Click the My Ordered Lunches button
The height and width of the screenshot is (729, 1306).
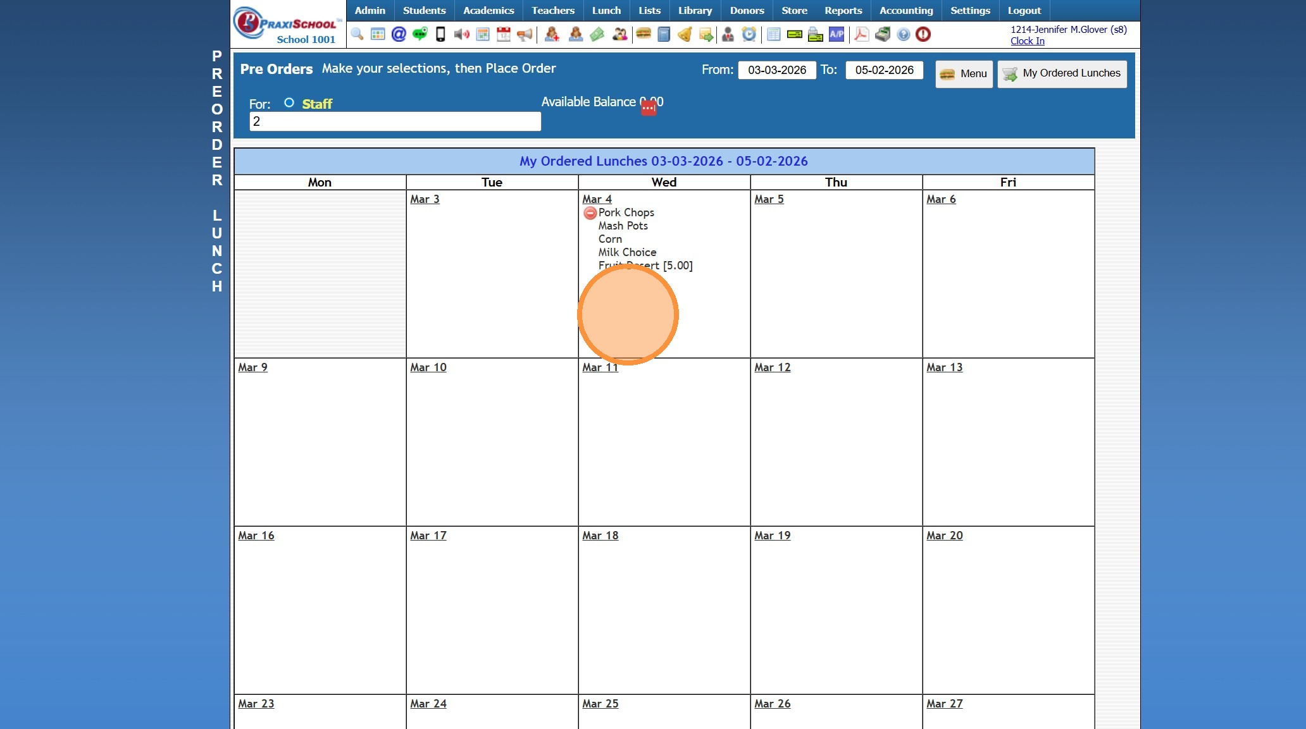pos(1062,73)
